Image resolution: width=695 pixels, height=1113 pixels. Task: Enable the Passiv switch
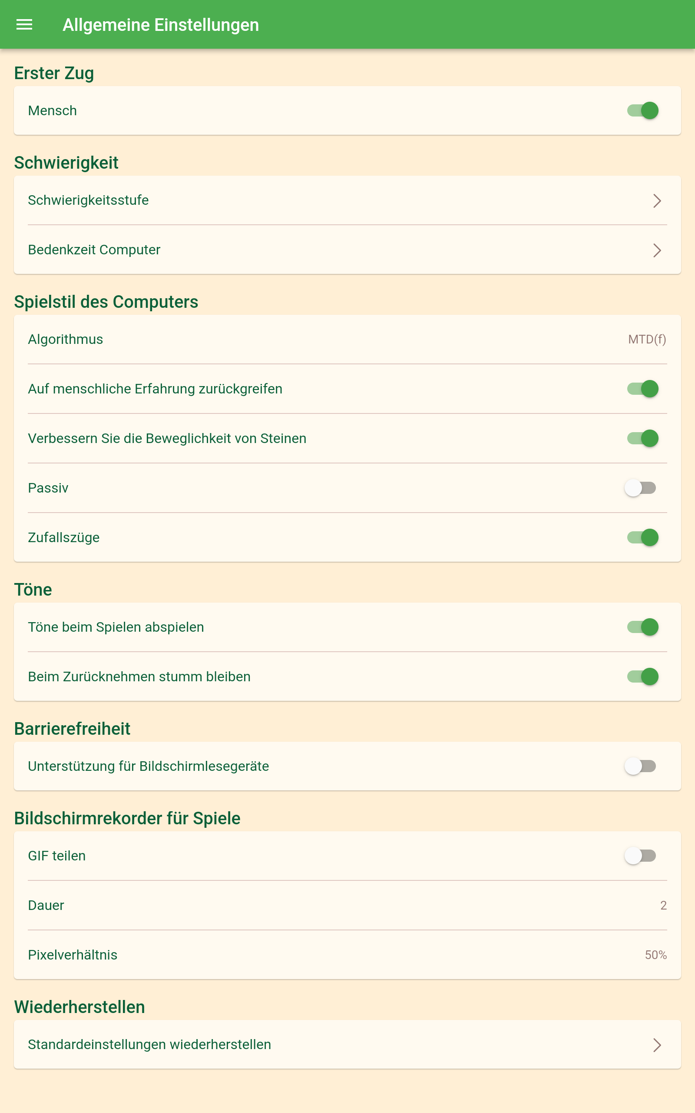pyautogui.click(x=640, y=488)
